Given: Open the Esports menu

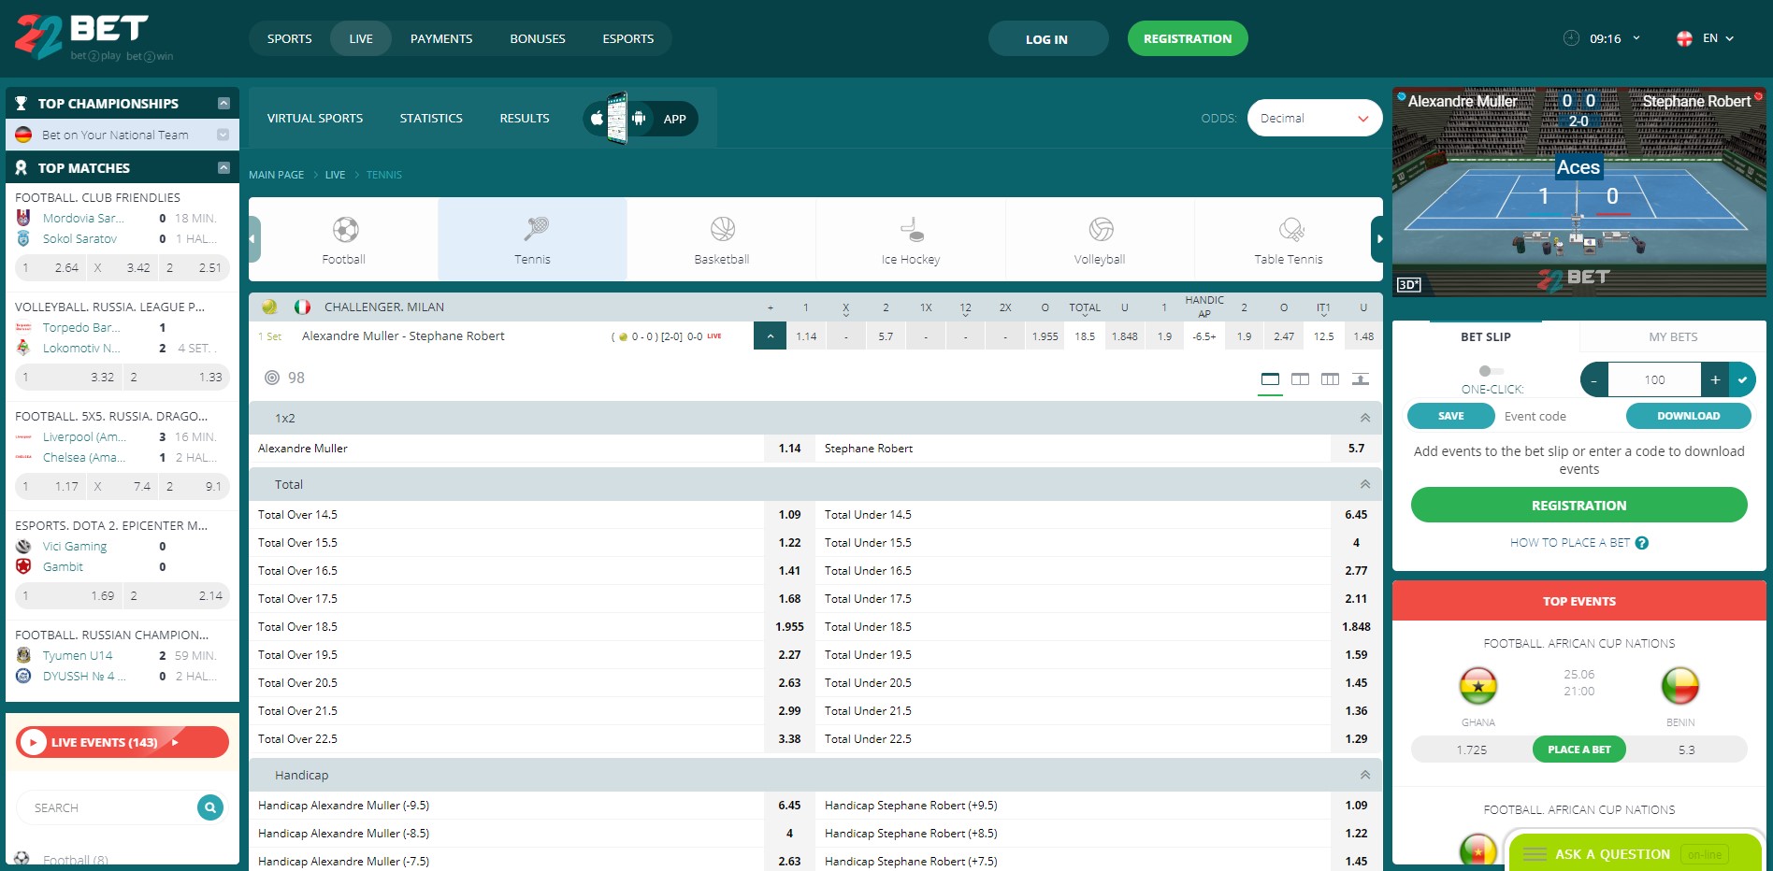Looking at the screenshot, I should tap(628, 38).
